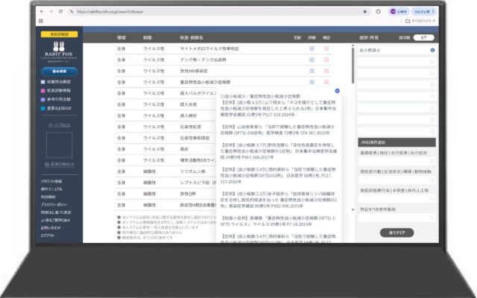Screen dimensions: 477x298
Task: Select the 成人麻疹 disease name
Action: point(188,115)
